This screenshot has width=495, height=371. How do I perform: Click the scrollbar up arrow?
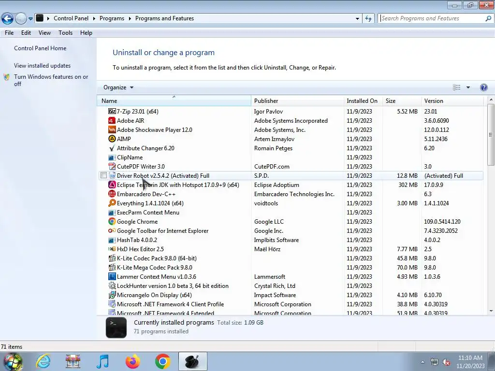[491, 100]
